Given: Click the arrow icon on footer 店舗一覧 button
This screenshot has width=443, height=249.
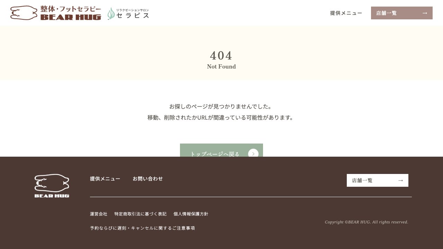Looking at the screenshot, I should [x=401, y=180].
